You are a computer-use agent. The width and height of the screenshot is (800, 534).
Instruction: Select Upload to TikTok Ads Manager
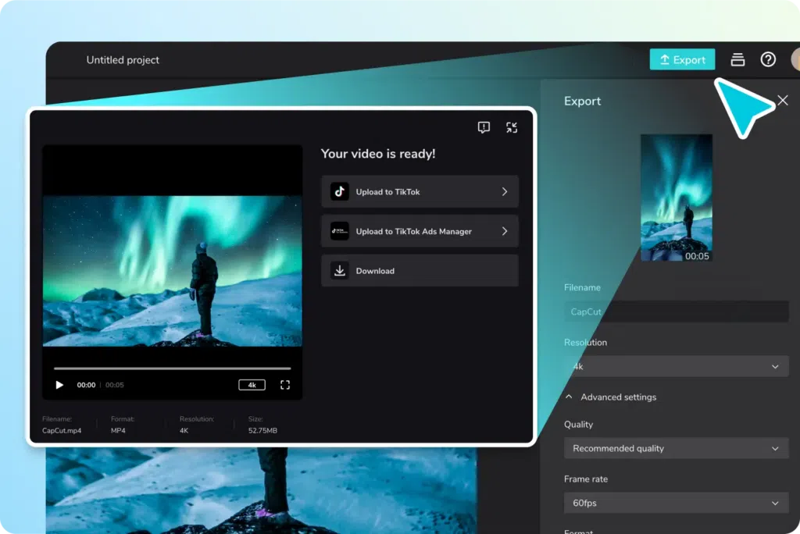click(420, 230)
